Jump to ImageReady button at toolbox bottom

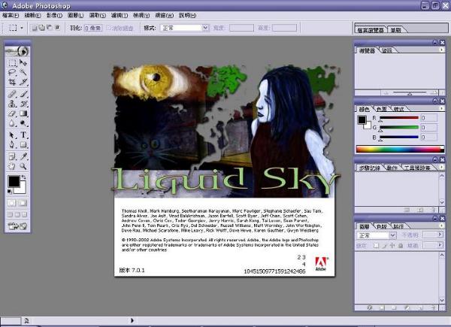pos(17,226)
